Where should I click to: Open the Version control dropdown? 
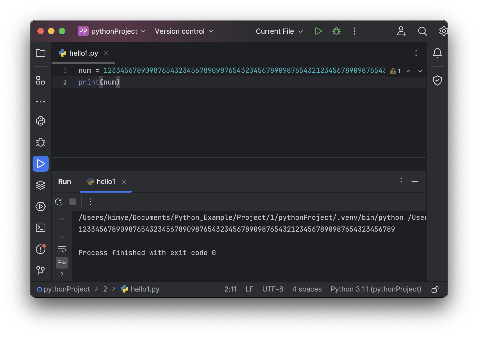tap(184, 31)
